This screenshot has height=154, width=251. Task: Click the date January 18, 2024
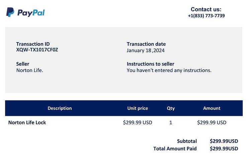pyautogui.click(x=146, y=51)
